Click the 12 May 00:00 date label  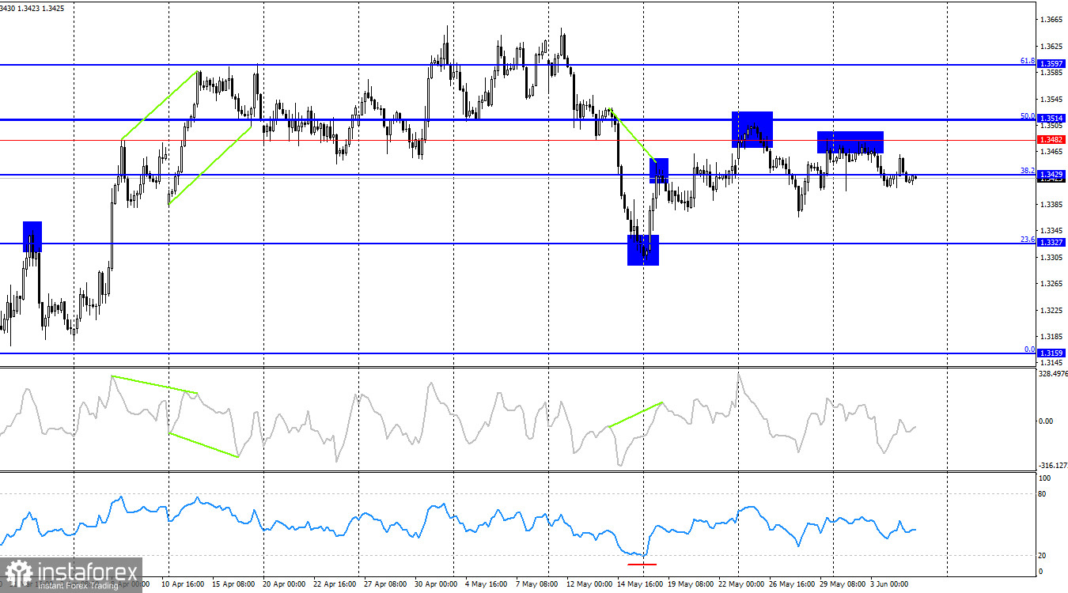tap(589, 584)
